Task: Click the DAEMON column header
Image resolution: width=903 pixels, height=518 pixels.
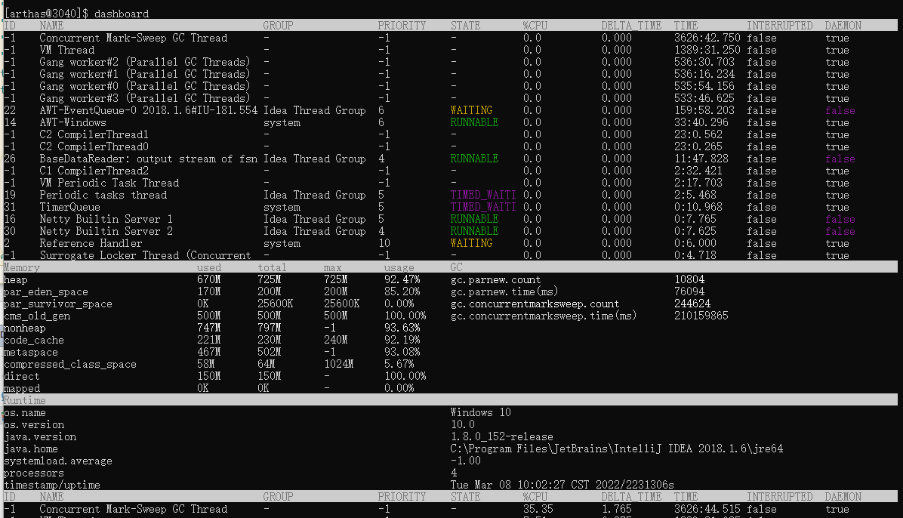Action: [842, 25]
